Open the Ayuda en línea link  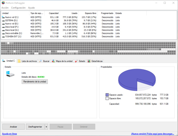click(x=9, y=134)
